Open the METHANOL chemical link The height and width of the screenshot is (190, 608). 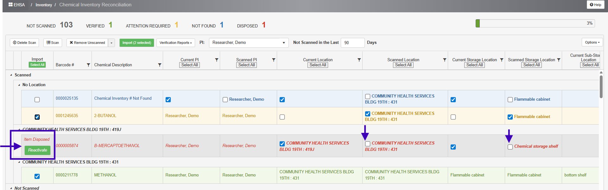(105, 175)
